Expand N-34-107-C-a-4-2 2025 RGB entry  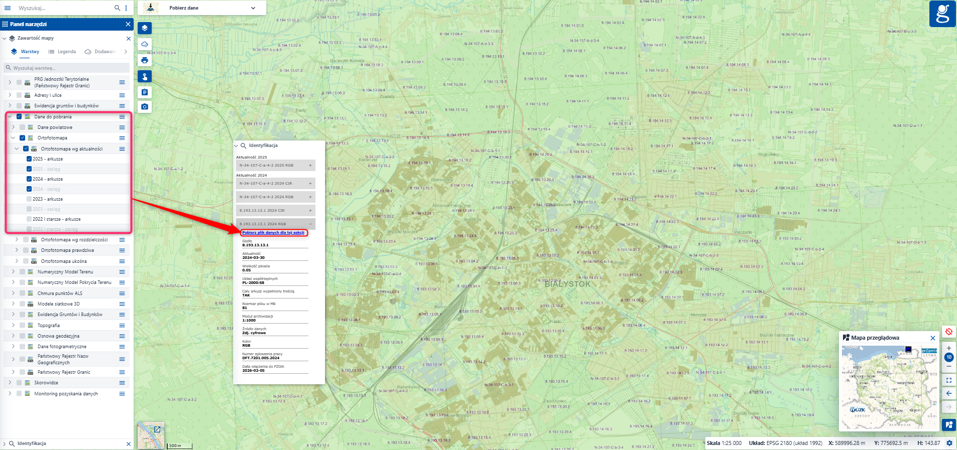[310, 165]
